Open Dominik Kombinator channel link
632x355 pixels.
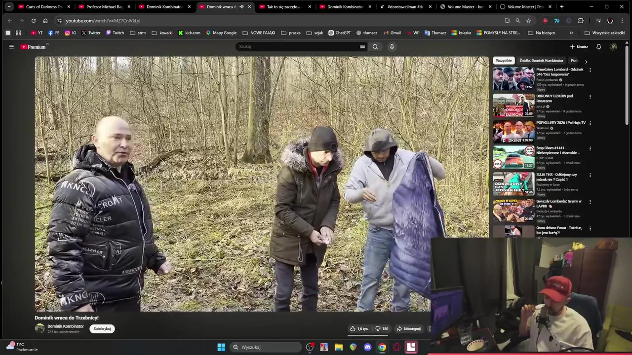(x=66, y=326)
